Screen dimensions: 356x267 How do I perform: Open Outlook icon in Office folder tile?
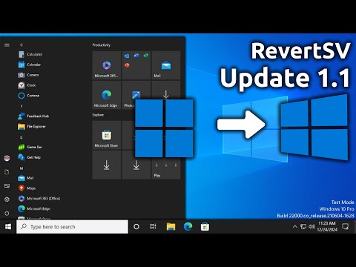(127, 56)
